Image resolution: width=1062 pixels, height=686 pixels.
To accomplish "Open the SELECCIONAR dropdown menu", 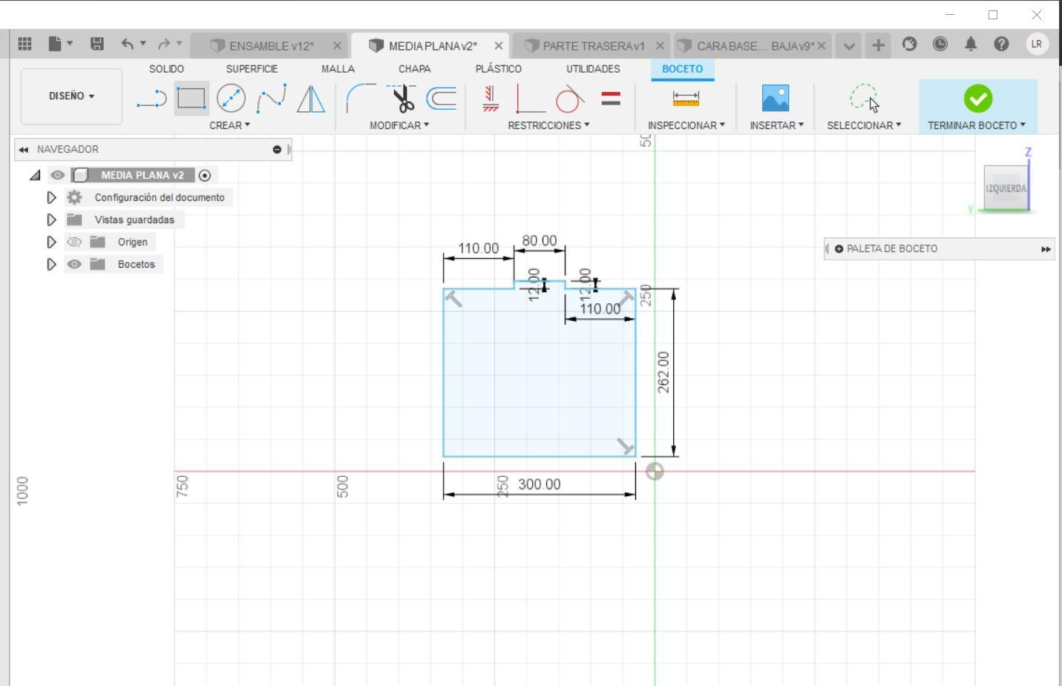I will pos(865,125).
